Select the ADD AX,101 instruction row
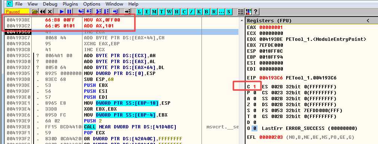The height and width of the screenshot is (144, 378). (122, 26)
